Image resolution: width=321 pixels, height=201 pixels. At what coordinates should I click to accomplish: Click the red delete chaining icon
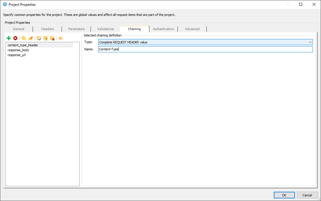click(x=15, y=38)
